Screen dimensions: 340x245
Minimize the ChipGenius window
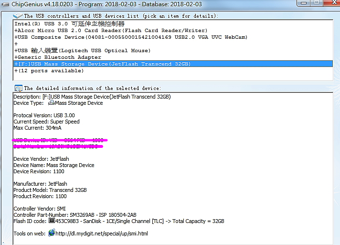pyautogui.click(x=304, y=3)
